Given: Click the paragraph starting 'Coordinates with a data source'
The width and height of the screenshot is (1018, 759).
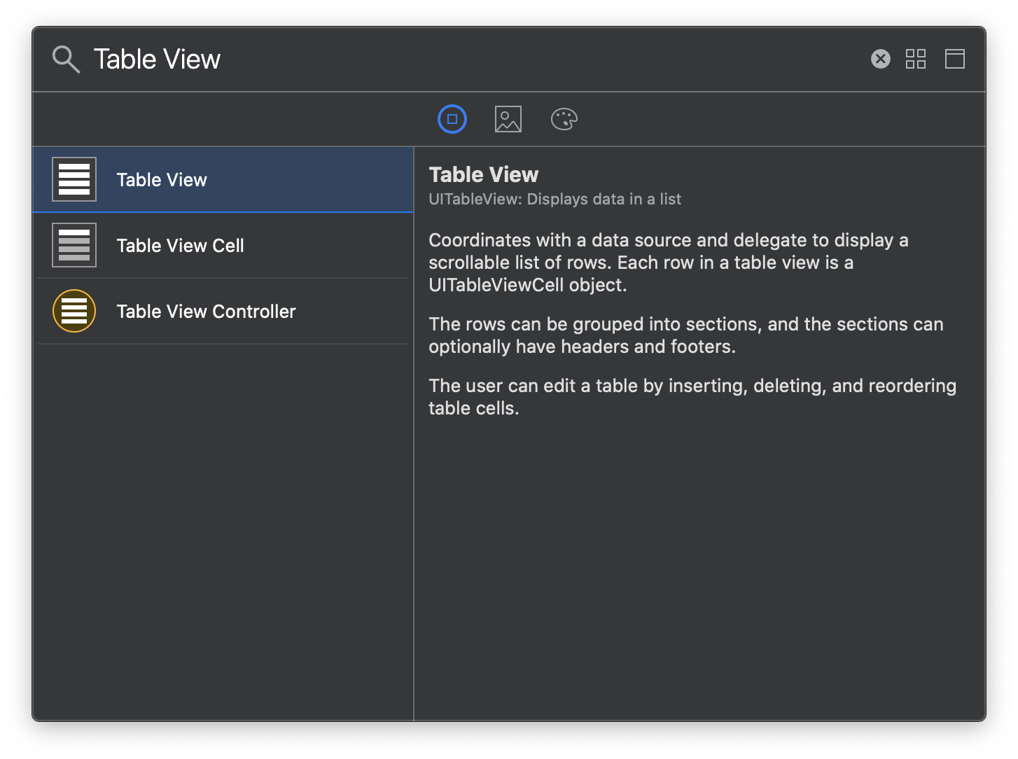Looking at the screenshot, I should 669,263.
